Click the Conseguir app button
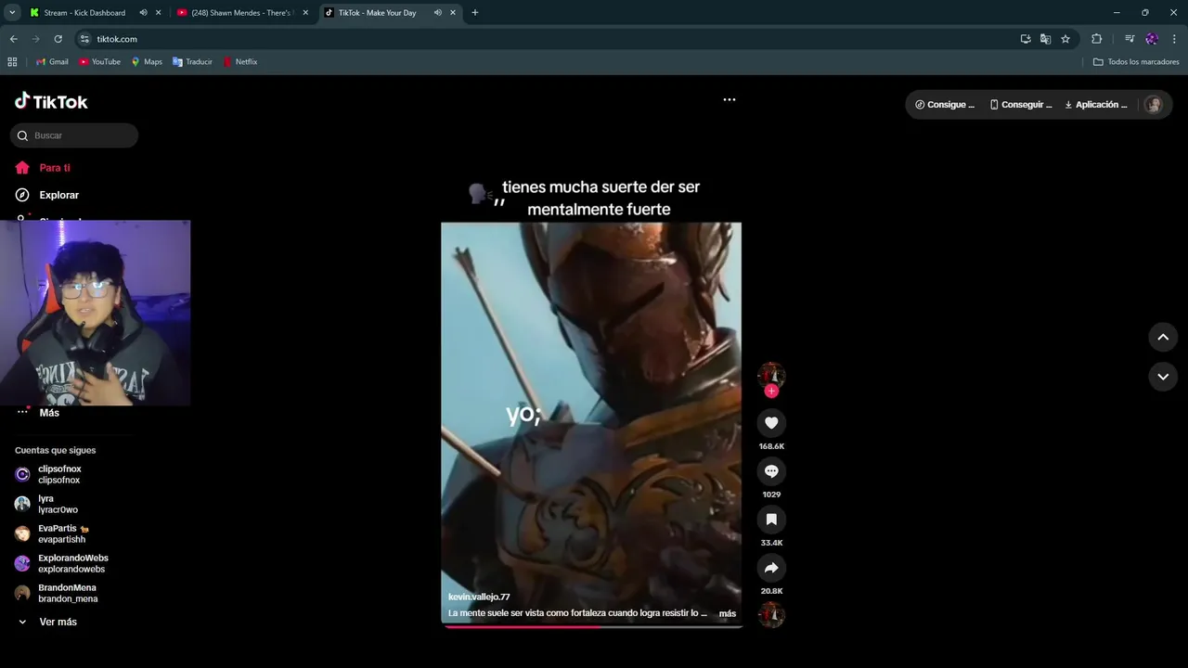This screenshot has width=1188, height=668. [x=1021, y=105]
